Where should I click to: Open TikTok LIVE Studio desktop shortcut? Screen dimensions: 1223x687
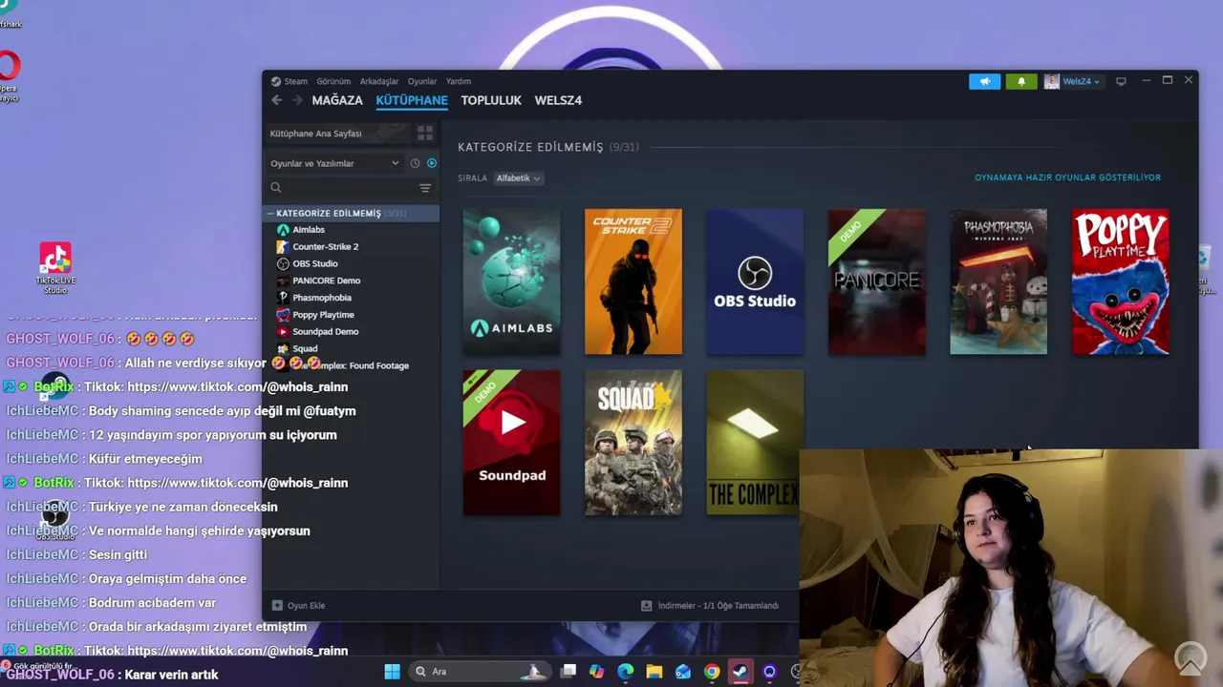pyautogui.click(x=55, y=267)
